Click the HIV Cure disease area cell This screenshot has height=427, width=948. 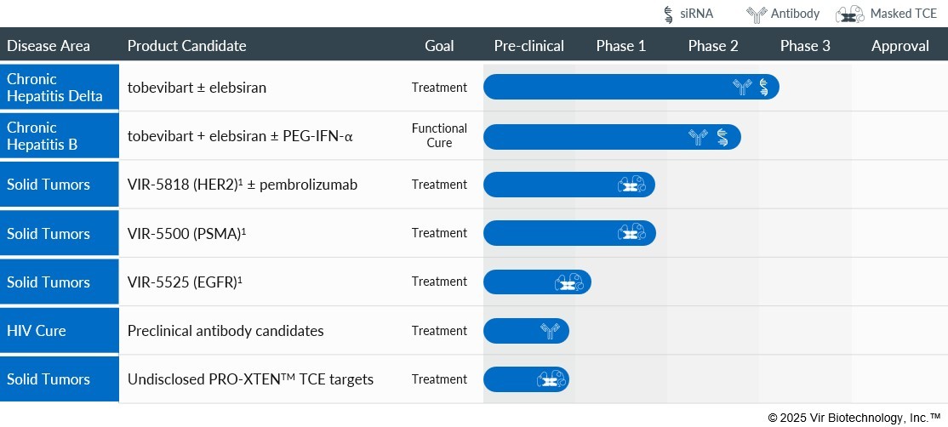60,331
